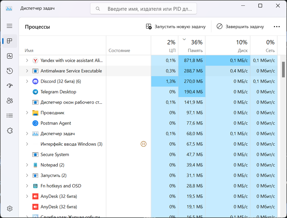Screen dimensions: 287x218
Task: Expand the Discord process group
Action: (27, 81)
